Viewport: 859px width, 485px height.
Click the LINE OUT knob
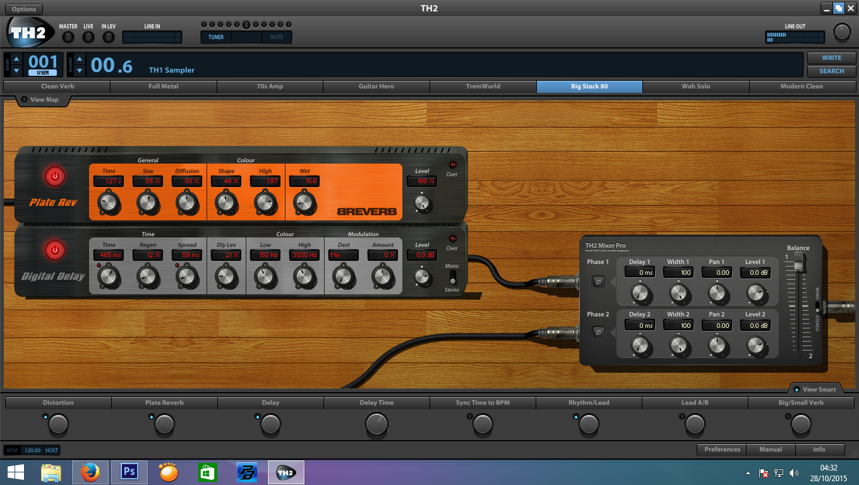coord(842,32)
